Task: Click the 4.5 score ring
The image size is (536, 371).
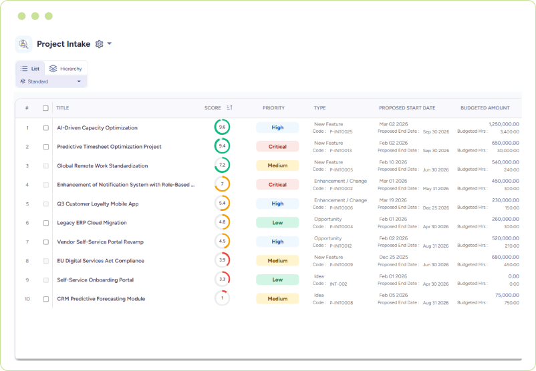Action: click(222, 242)
